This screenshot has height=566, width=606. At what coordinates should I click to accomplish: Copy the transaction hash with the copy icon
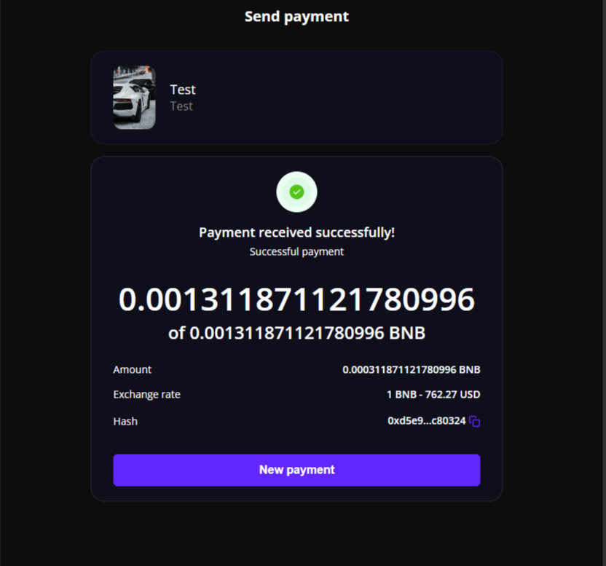click(475, 421)
